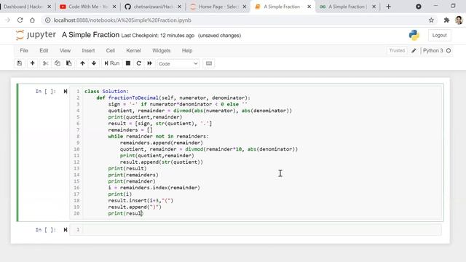The height and width of the screenshot is (262, 466).
Task: Click the Python 3 kernel name
Action: 433,50
